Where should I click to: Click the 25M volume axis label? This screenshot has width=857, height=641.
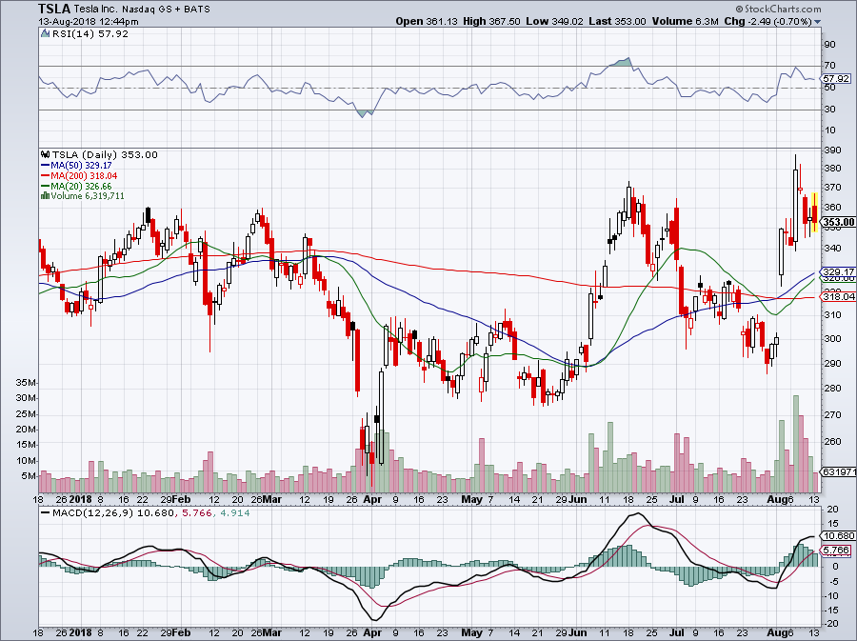26,413
